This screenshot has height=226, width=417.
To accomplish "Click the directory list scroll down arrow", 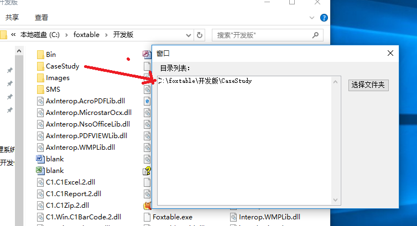I will [335, 199].
